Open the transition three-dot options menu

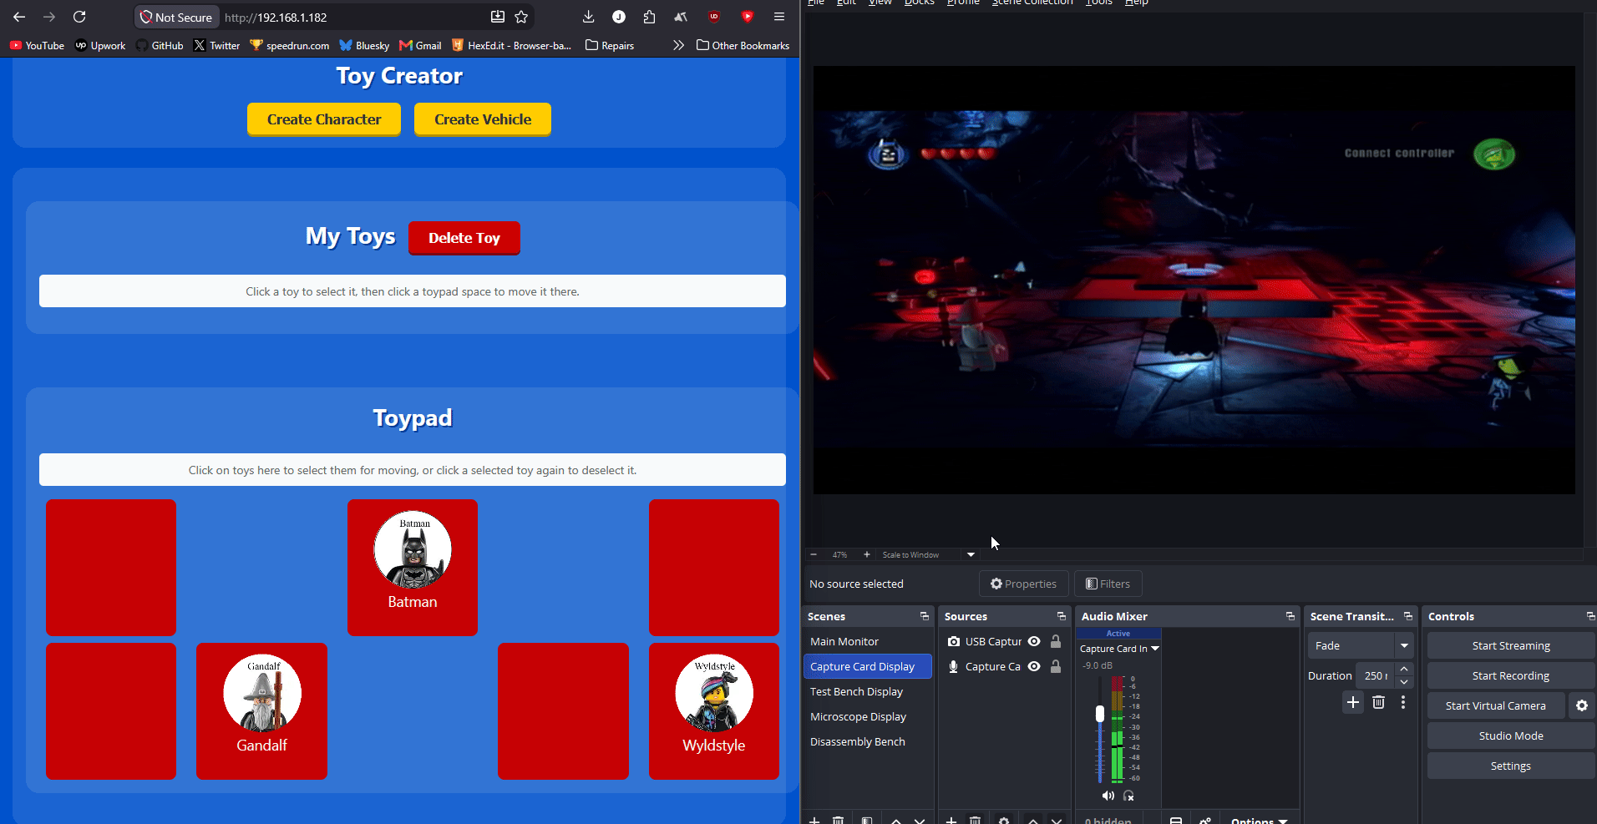click(x=1403, y=702)
